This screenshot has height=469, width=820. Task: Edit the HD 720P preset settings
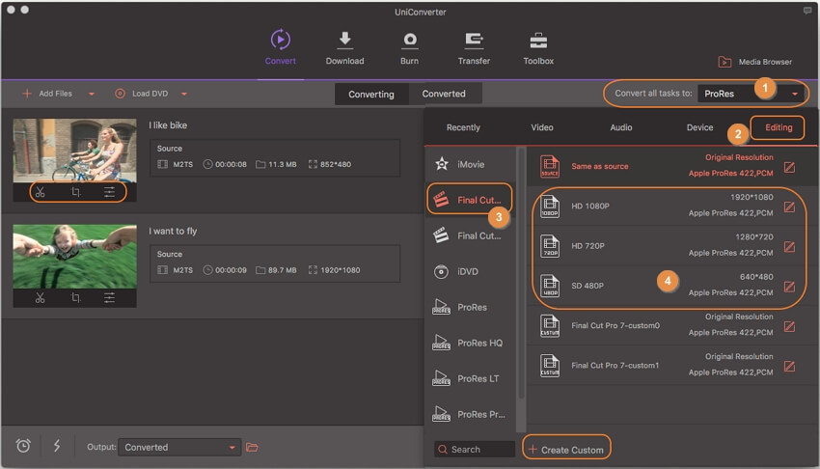(x=789, y=247)
